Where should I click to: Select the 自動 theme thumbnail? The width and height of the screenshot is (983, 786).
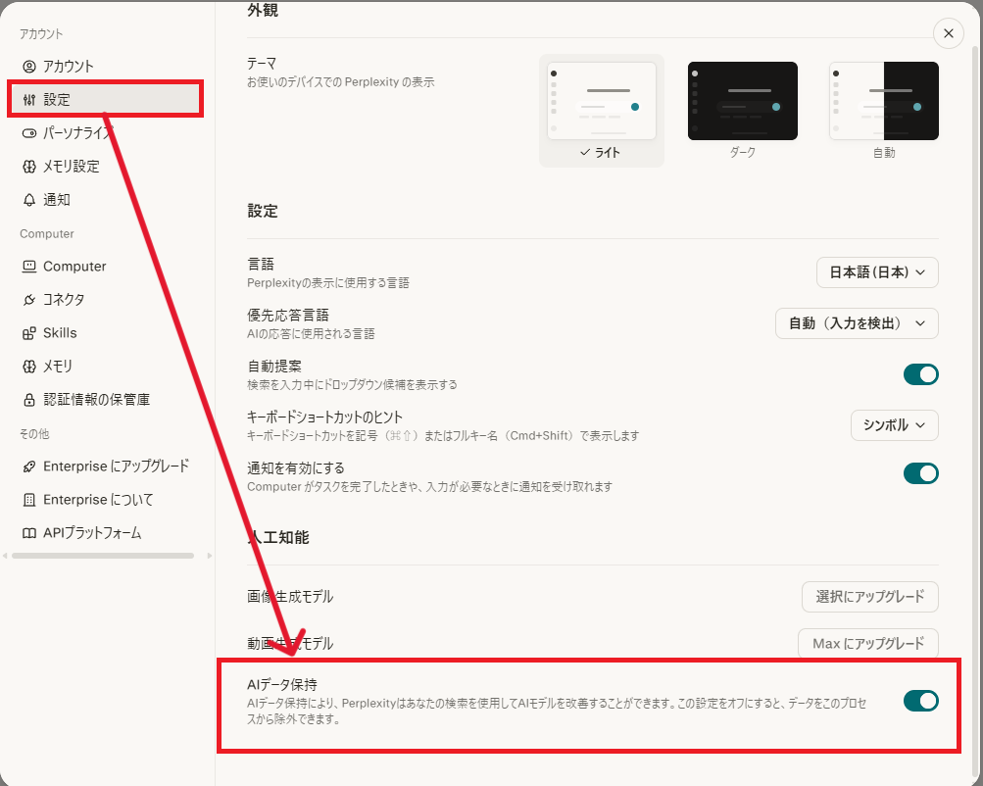coord(884,101)
